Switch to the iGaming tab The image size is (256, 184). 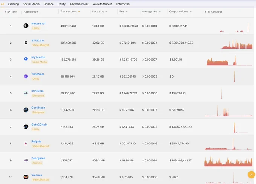14,4
